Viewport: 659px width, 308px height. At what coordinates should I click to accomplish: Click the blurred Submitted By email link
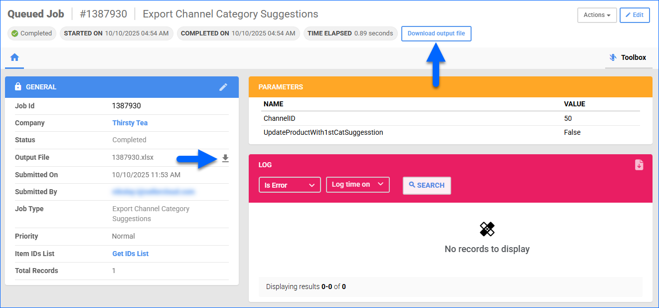coord(153,192)
